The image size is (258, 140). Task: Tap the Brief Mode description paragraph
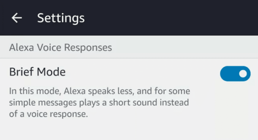[100, 103]
